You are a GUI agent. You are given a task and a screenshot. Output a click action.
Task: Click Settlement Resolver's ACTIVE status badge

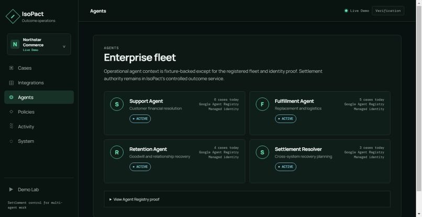pos(285,166)
